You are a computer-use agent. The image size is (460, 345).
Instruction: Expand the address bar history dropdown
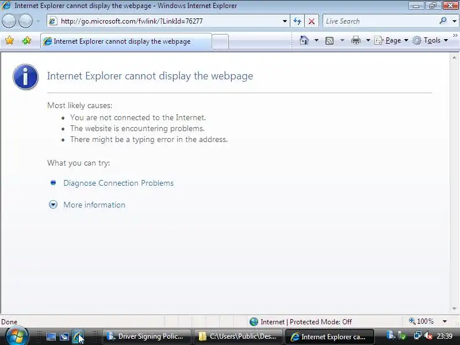(x=285, y=21)
